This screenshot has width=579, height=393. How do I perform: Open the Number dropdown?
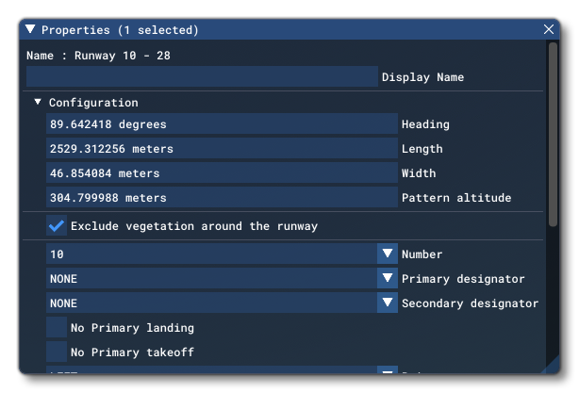(x=388, y=254)
